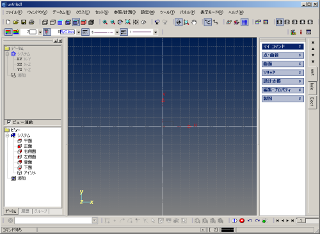The width and height of the screenshot is (320, 234).
Task: Select 右側面 view in tree
Action: tap(30, 152)
